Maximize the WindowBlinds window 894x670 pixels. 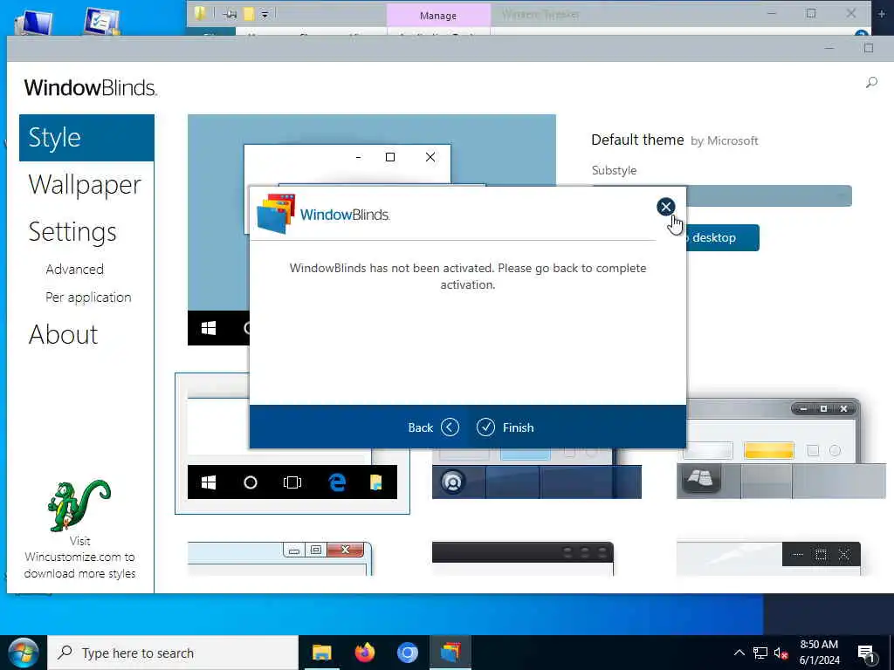point(869,49)
